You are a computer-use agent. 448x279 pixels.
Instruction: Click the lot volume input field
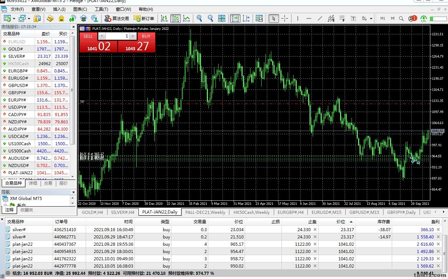point(117,36)
